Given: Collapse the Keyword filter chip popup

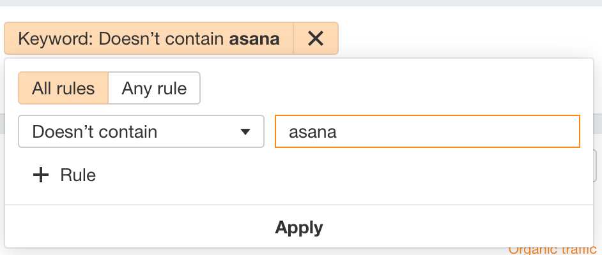Looking at the screenshot, I should [x=148, y=39].
